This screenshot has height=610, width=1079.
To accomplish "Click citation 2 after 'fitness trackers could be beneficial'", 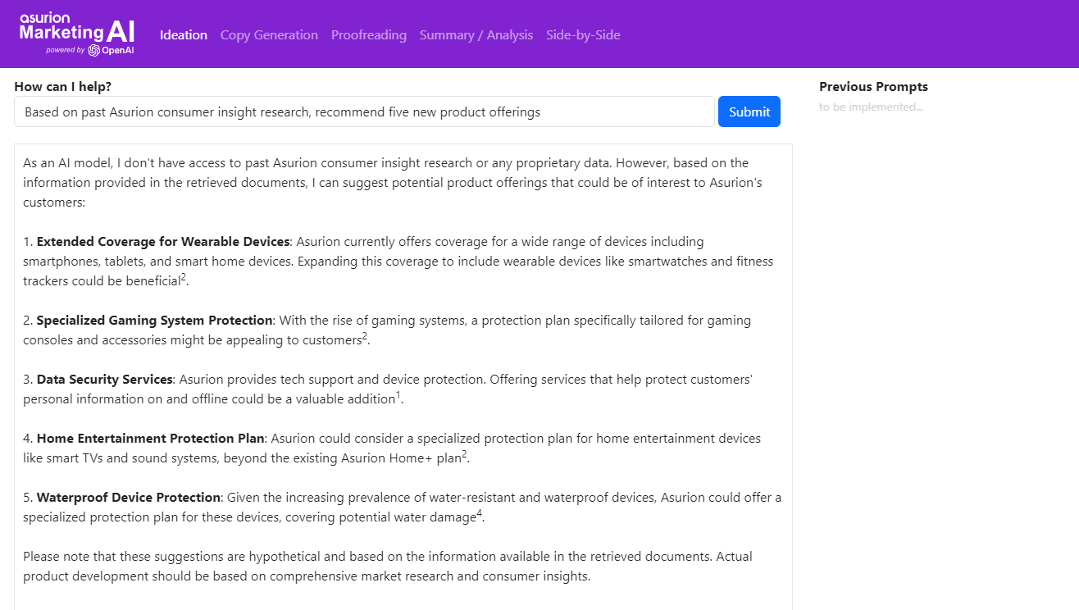I will tap(184, 278).
